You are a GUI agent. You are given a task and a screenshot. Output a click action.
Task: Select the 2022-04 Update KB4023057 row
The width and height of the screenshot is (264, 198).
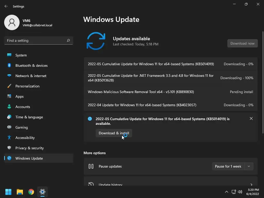[171, 105]
